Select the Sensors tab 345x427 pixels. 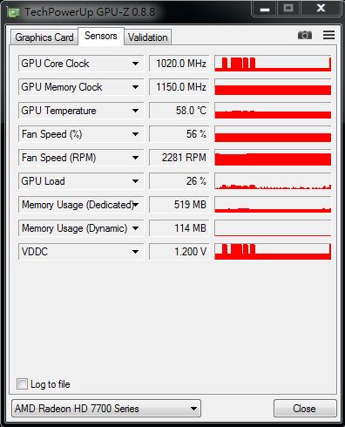pos(101,36)
